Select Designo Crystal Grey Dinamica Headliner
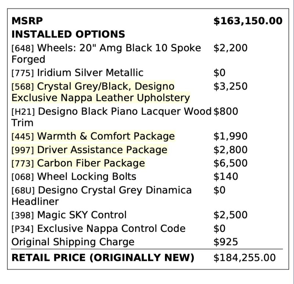This screenshot has width=294, height=284. tap(101, 196)
